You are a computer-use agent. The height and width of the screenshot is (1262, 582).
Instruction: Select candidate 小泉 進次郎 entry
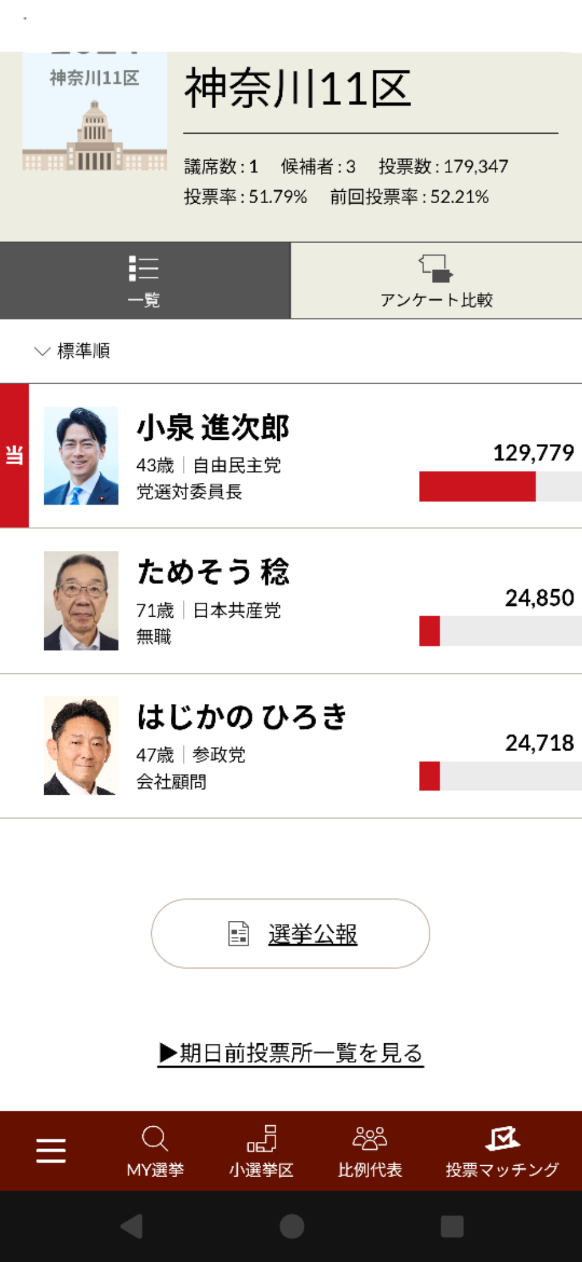pyautogui.click(x=212, y=427)
